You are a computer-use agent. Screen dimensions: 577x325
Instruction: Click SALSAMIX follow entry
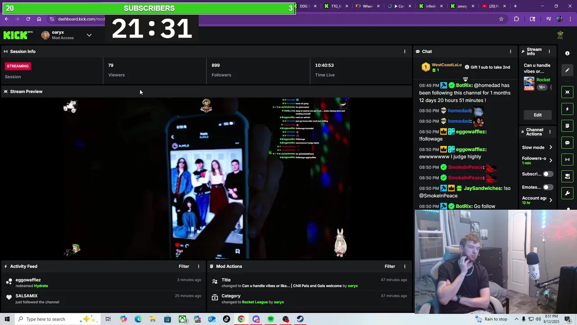click(103, 299)
